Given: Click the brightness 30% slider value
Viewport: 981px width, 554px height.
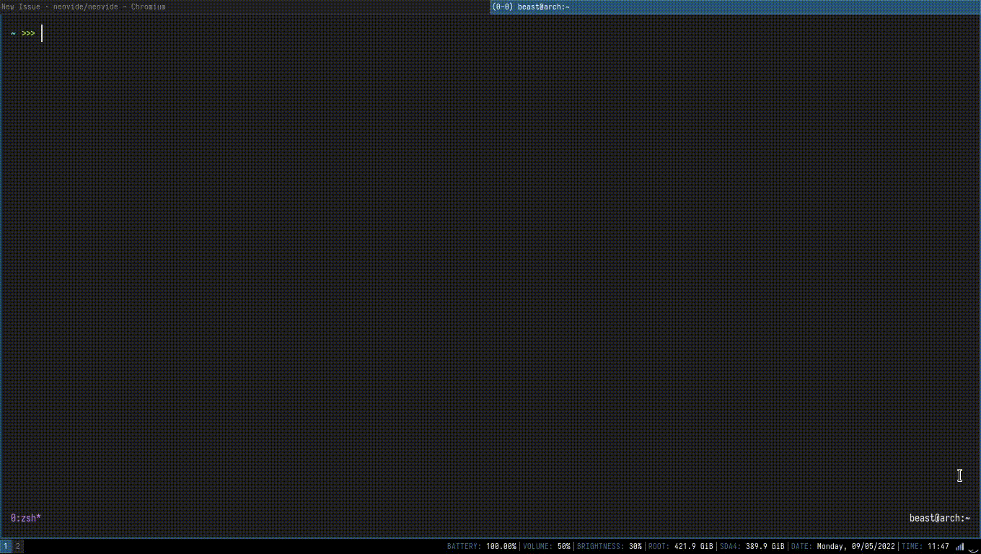Looking at the screenshot, I should [633, 546].
